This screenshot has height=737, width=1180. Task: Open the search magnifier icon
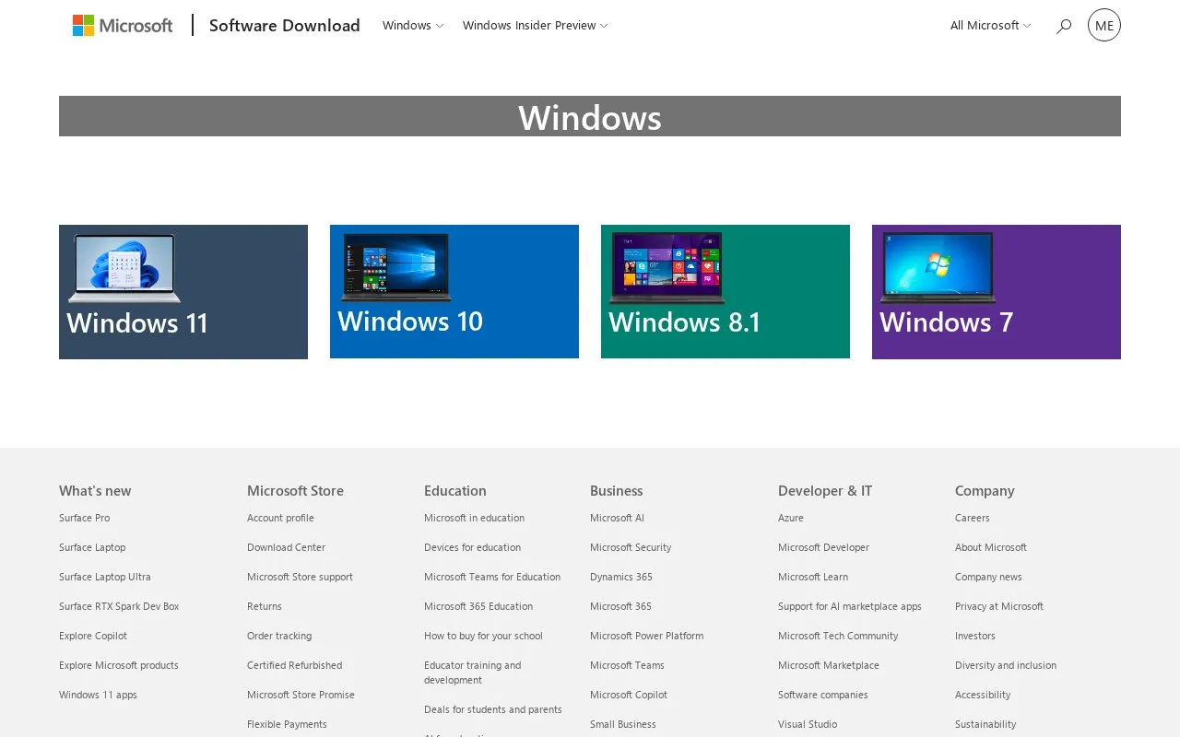(1064, 26)
